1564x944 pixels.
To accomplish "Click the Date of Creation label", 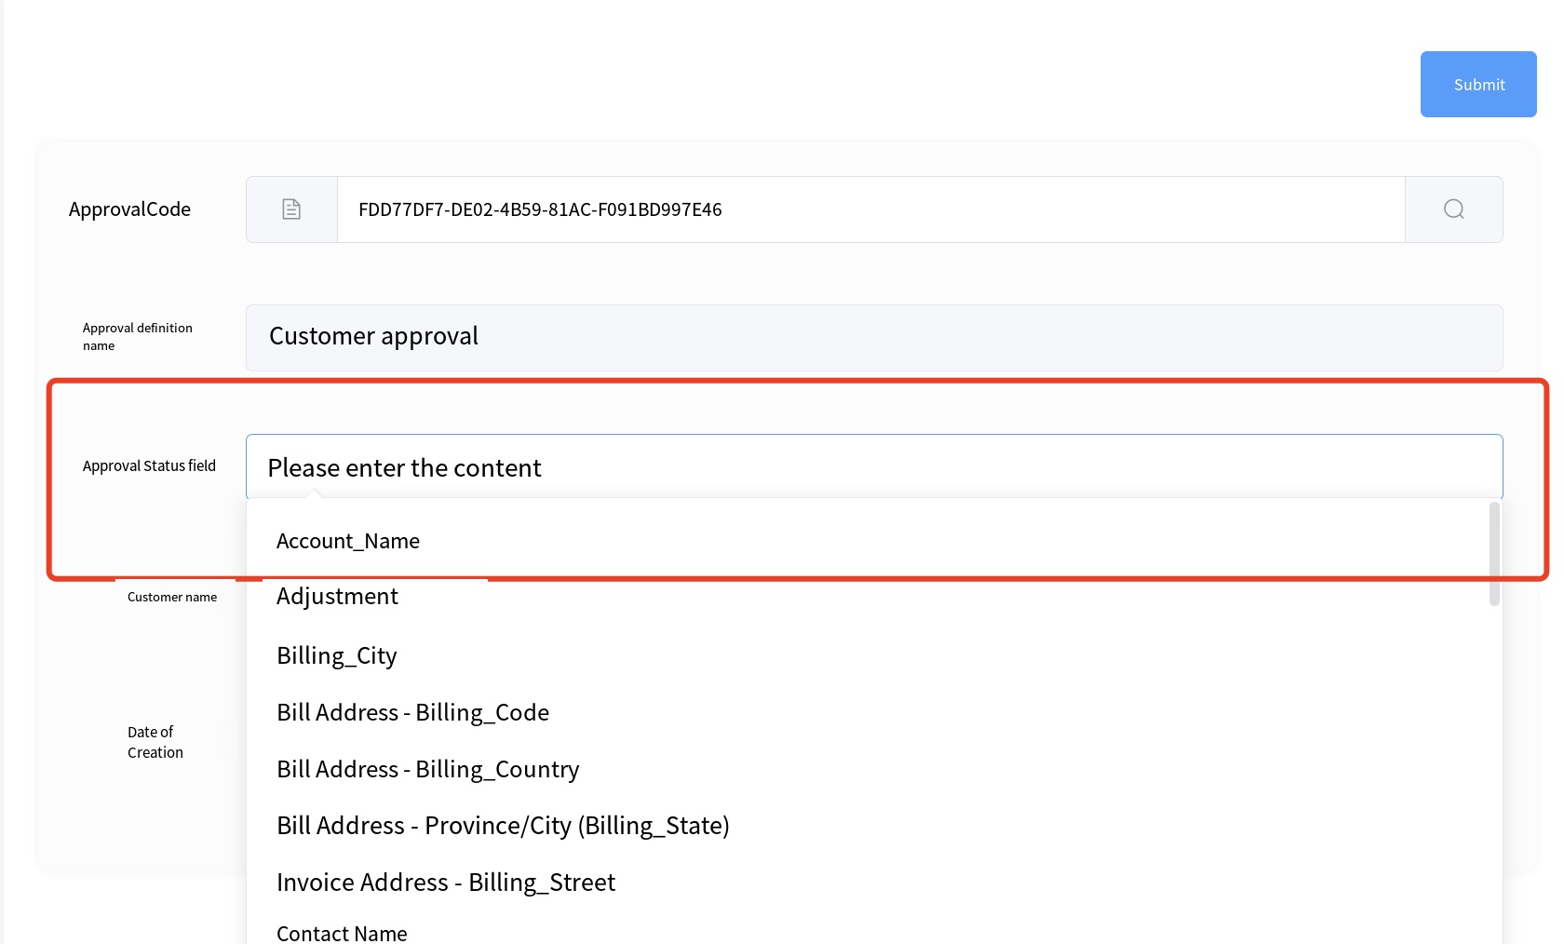I will coord(155,742).
